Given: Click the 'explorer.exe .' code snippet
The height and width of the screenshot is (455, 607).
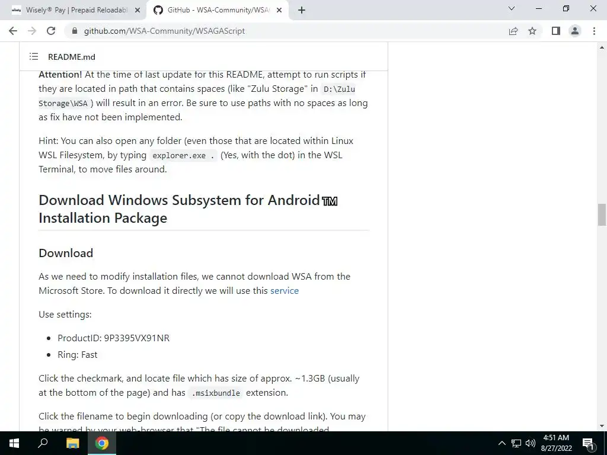Looking at the screenshot, I should coord(184,155).
